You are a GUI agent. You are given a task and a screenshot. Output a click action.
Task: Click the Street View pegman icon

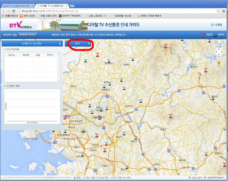(x=219, y=63)
